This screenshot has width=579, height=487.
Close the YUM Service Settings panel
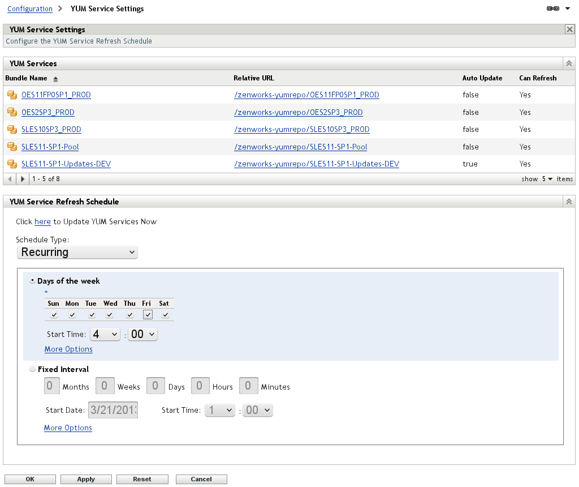click(569, 29)
